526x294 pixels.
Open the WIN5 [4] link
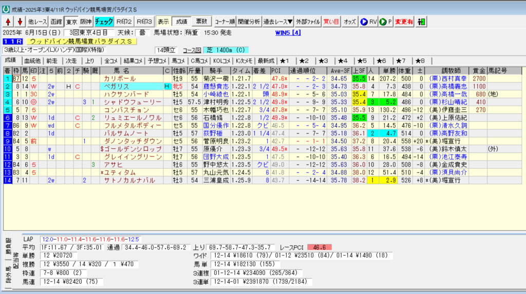[288, 32]
